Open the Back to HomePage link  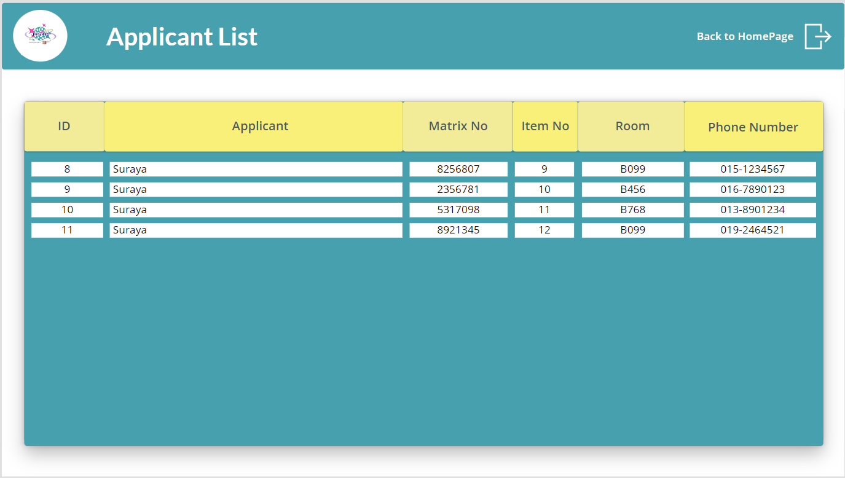(x=745, y=36)
